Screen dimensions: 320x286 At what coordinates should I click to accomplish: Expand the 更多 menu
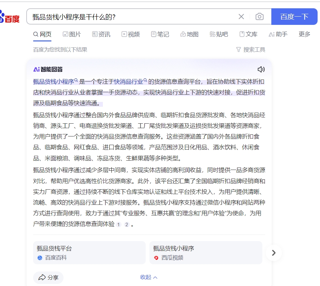[304, 34]
